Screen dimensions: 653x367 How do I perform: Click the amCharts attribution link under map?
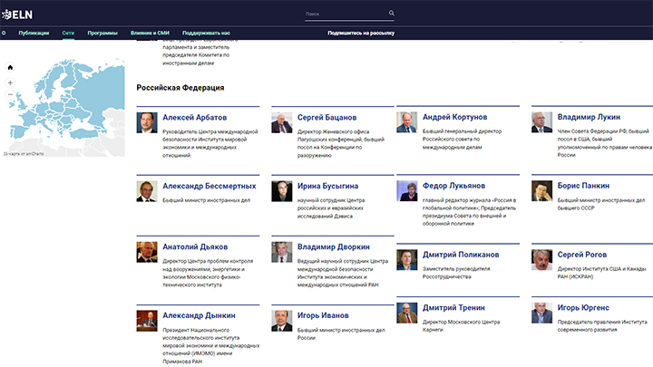click(22, 154)
